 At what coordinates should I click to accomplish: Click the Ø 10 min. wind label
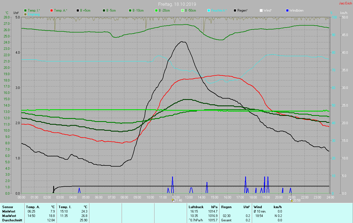point(260,211)
